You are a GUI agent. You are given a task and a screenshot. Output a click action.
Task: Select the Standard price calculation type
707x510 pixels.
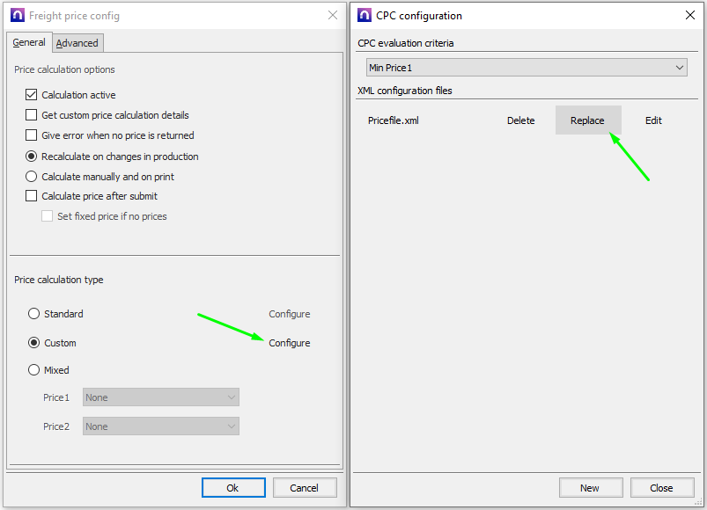click(x=34, y=314)
